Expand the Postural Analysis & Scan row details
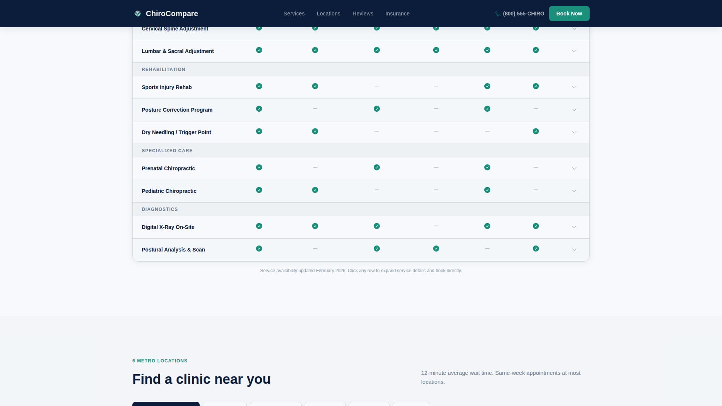722x406 pixels. pos(574,249)
